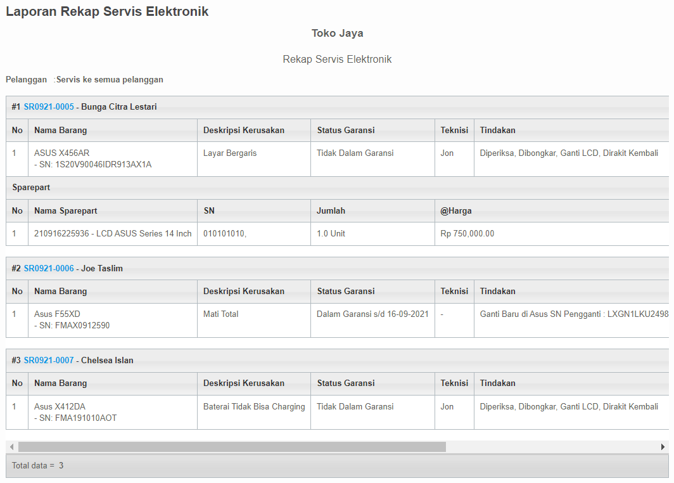Select 'Dalam Garansi s/d 16-09-2021' cell

(372, 314)
